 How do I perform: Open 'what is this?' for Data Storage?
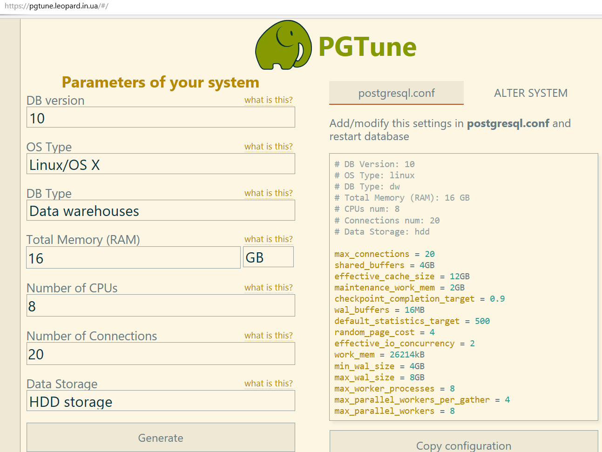[x=269, y=384]
